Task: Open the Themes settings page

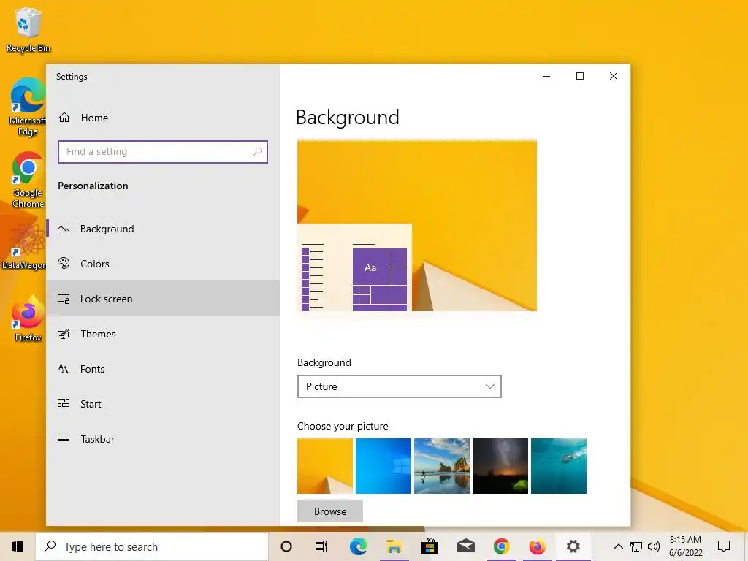Action: click(163, 334)
